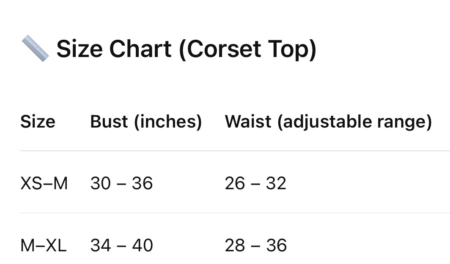Select the XS–M size cell

click(x=44, y=183)
